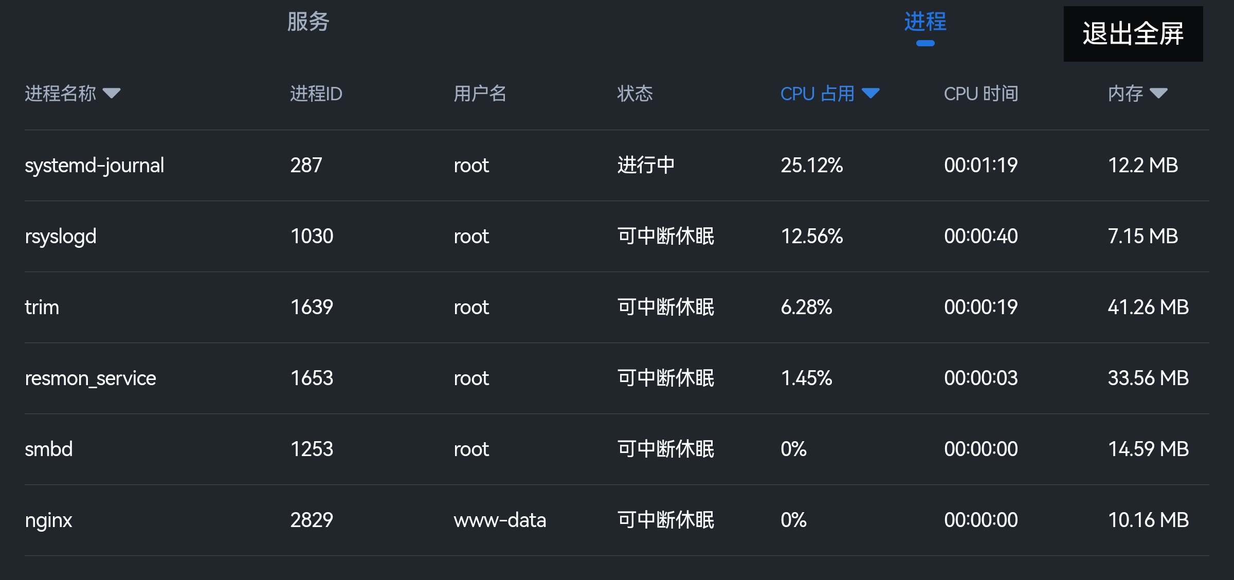Switch to the 进程 tab
The height and width of the screenshot is (580, 1234).
click(924, 23)
